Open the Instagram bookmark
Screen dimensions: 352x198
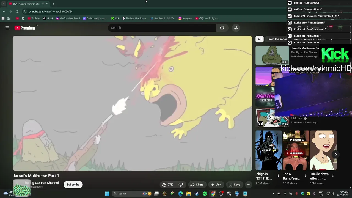185,18
